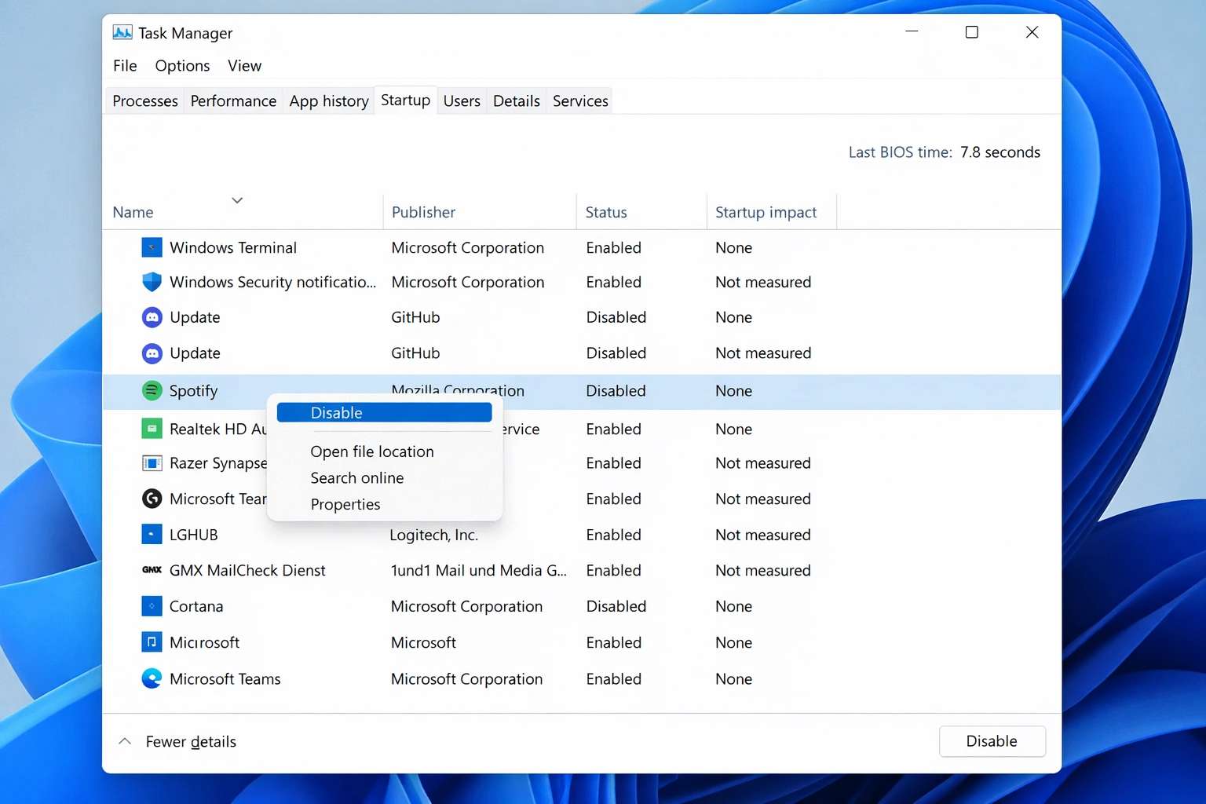Image resolution: width=1206 pixels, height=804 pixels.
Task: Click the Razer Synapse icon
Action: pyautogui.click(x=152, y=463)
